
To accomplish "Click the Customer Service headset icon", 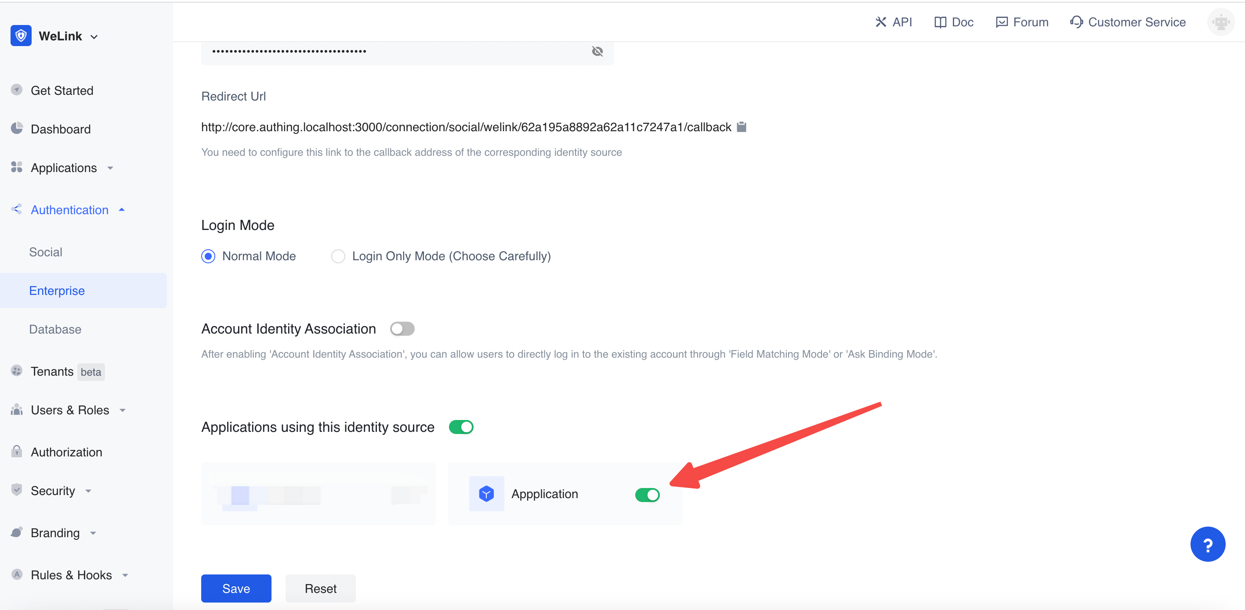I will [x=1076, y=22].
